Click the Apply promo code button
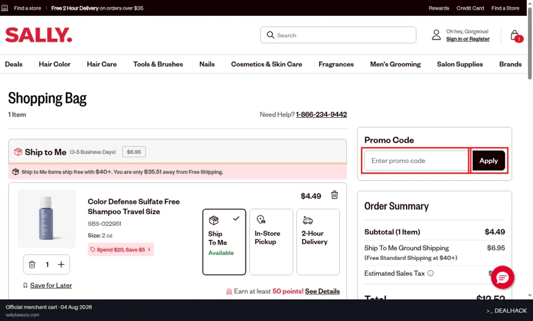This screenshot has height=321, width=533. [489, 161]
